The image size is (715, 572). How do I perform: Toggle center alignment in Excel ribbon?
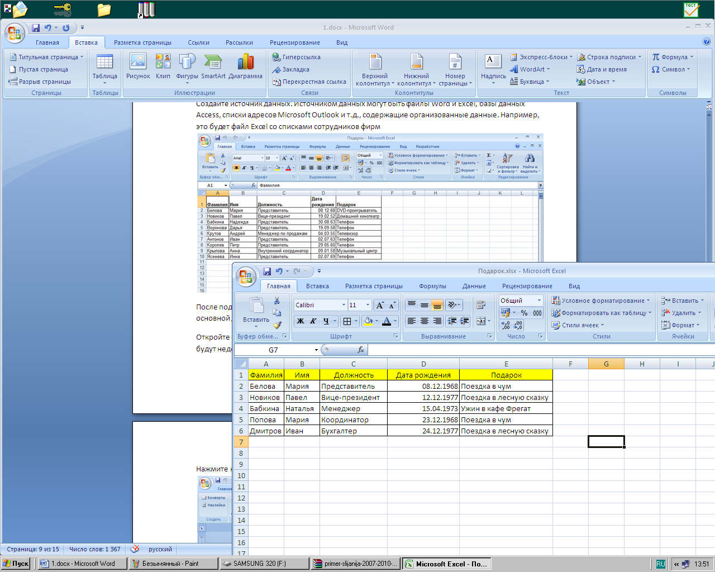425,321
